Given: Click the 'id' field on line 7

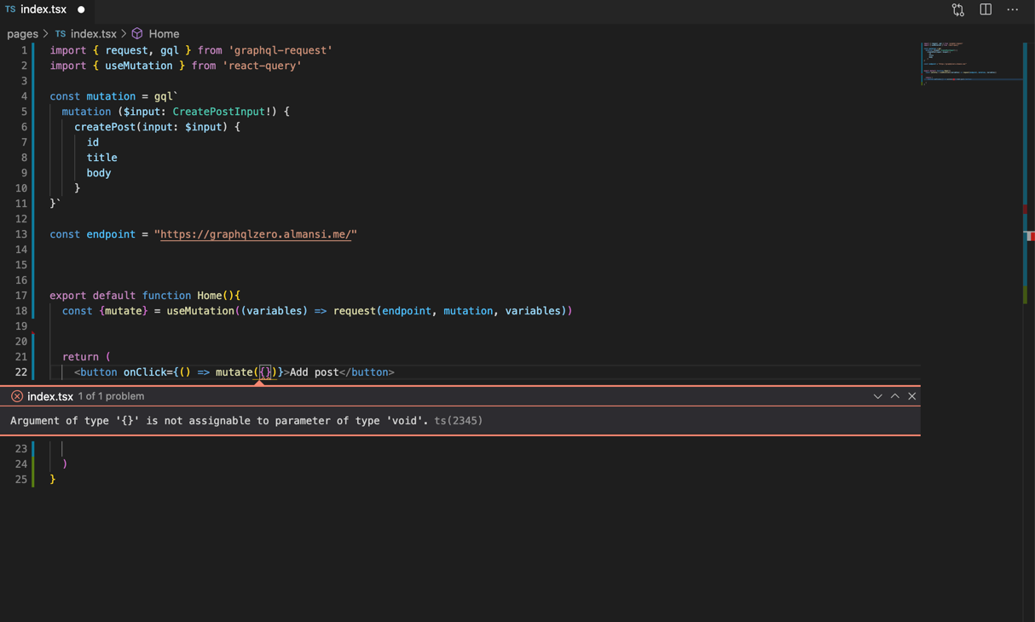Looking at the screenshot, I should tap(93, 142).
